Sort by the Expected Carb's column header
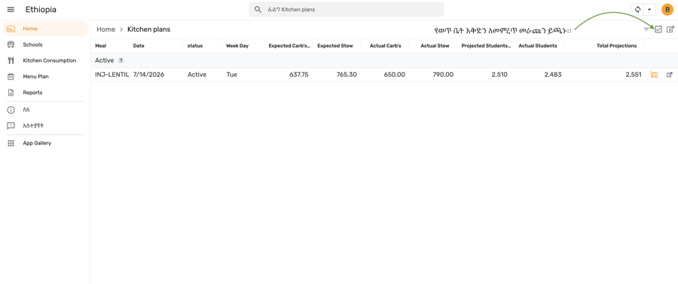The image size is (678, 284). click(x=290, y=46)
